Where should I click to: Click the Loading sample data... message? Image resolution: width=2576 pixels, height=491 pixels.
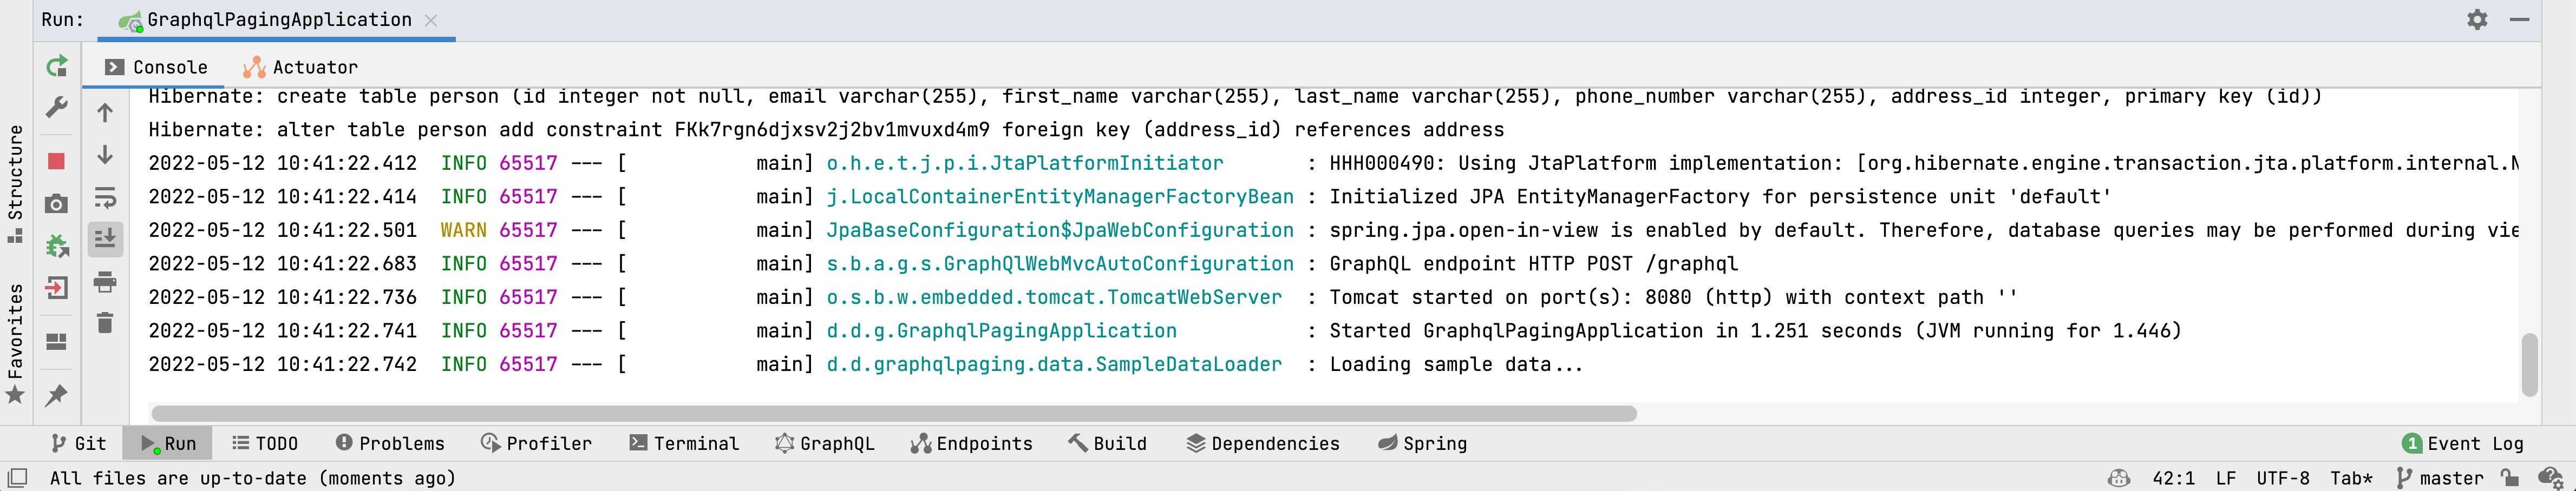(x=1456, y=364)
